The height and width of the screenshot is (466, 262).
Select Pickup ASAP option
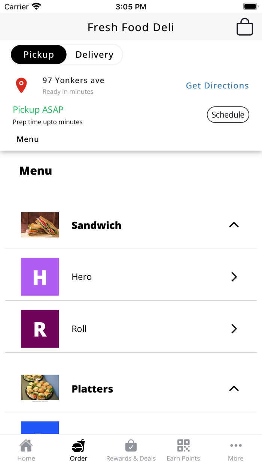(38, 109)
